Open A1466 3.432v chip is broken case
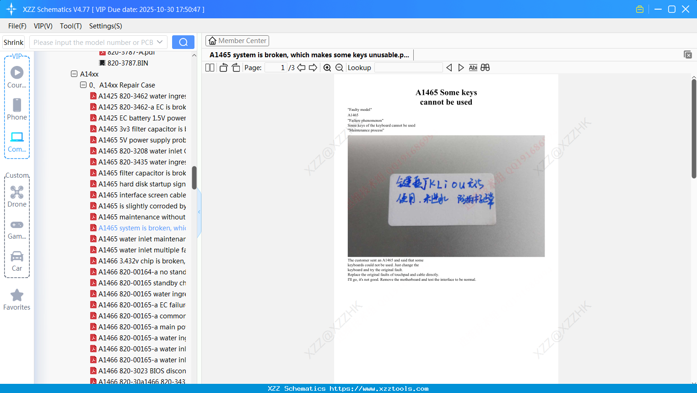 [138, 261]
